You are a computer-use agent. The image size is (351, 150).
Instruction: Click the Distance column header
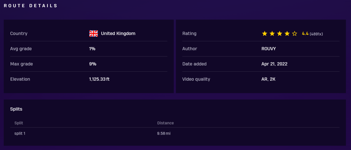[166, 123]
